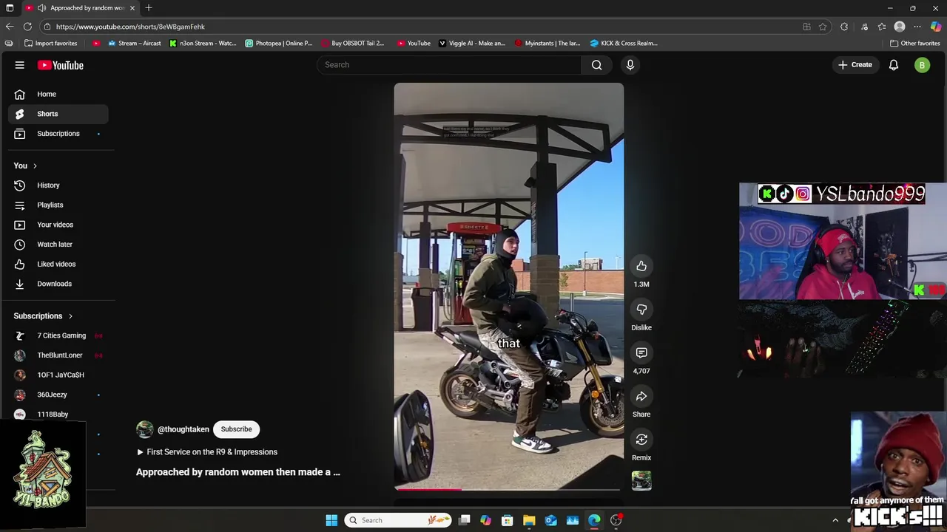Click the search magnifier button

pyautogui.click(x=596, y=65)
